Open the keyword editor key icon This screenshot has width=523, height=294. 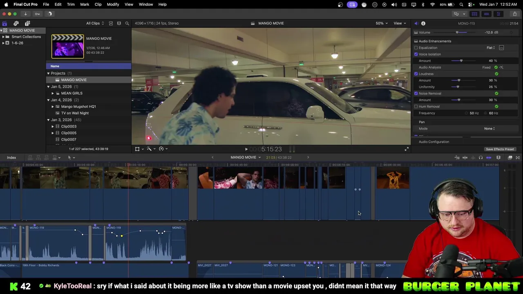click(x=37, y=14)
